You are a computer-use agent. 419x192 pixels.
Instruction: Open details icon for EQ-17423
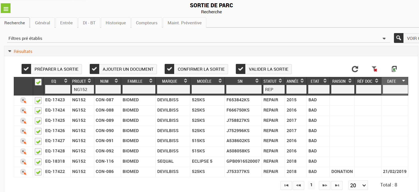23,101
